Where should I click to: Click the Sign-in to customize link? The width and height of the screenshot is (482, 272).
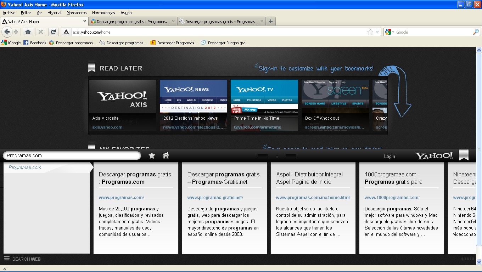316,68
